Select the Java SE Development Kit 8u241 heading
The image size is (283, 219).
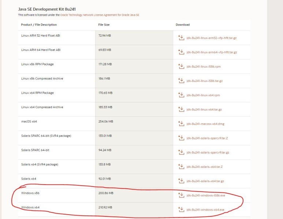[47, 9]
